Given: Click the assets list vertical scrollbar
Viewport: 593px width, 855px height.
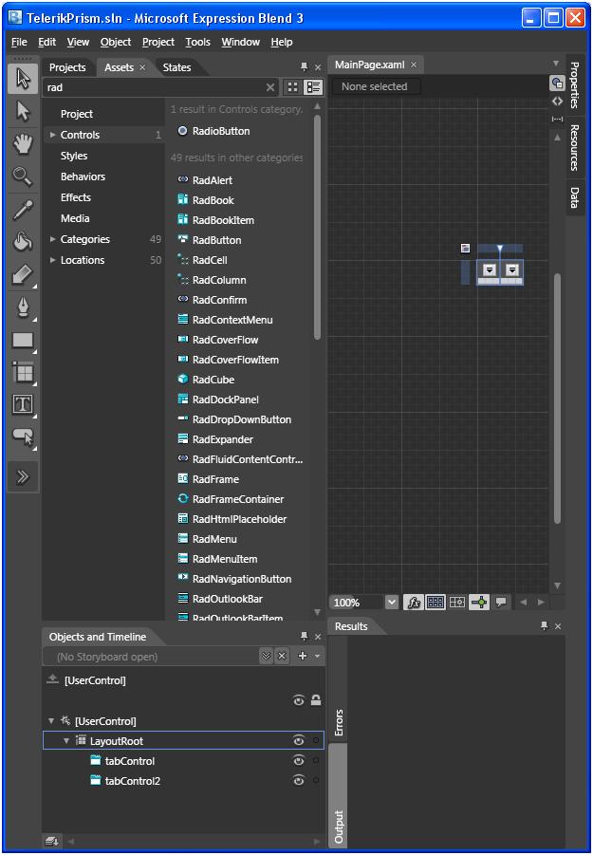Looking at the screenshot, I should pos(317,226).
